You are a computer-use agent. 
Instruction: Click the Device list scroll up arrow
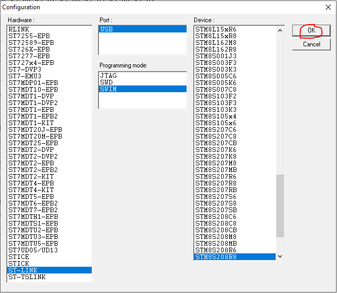pyautogui.click(x=280, y=30)
